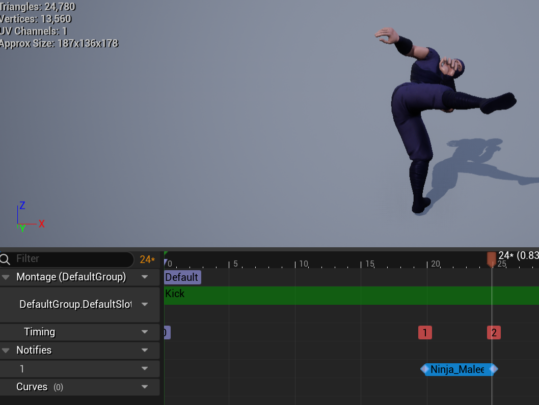Viewport: 539px width, 405px height.
Task: Select the Ninja_Malee notify state bar
Action: point(457,369)
